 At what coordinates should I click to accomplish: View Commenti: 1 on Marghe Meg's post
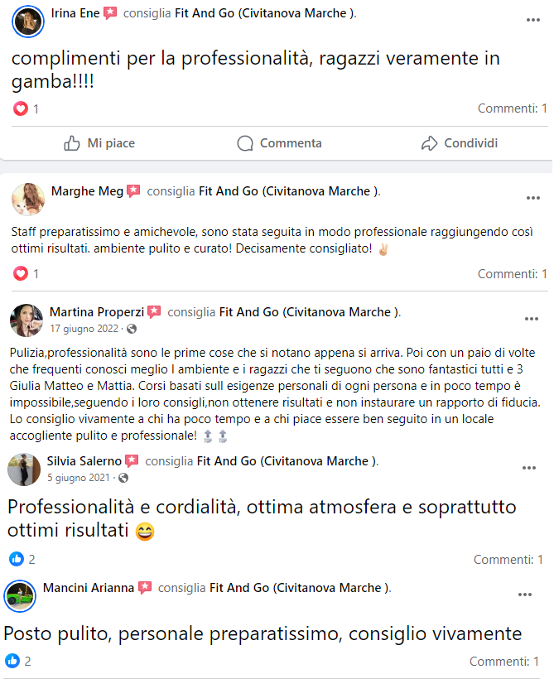(512, 274)
